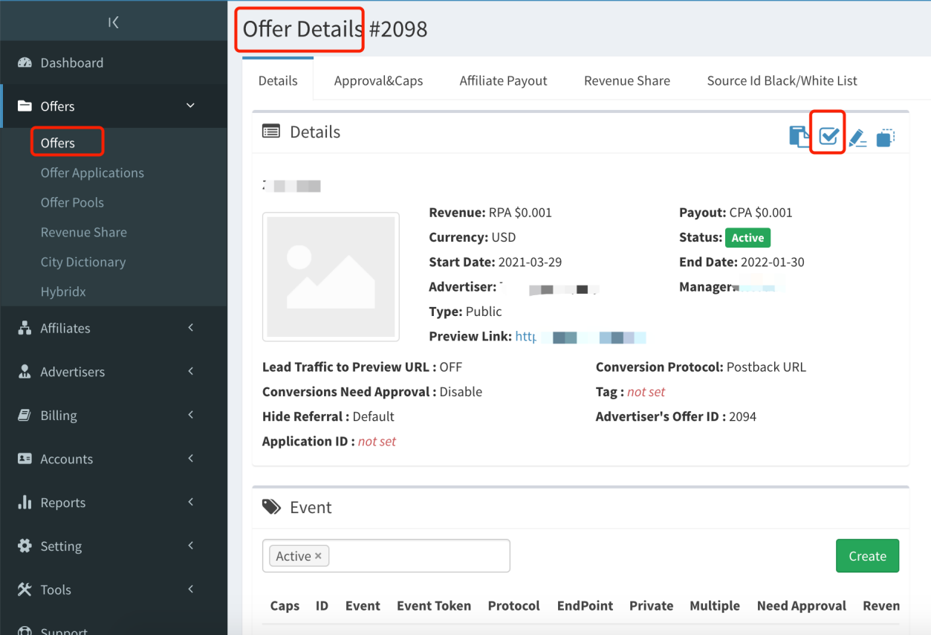The height and width of the screenshot is (635, 931).
Task: Expand the Setting menu chevron
Action: pyautogui.click(x=191, y=545)
